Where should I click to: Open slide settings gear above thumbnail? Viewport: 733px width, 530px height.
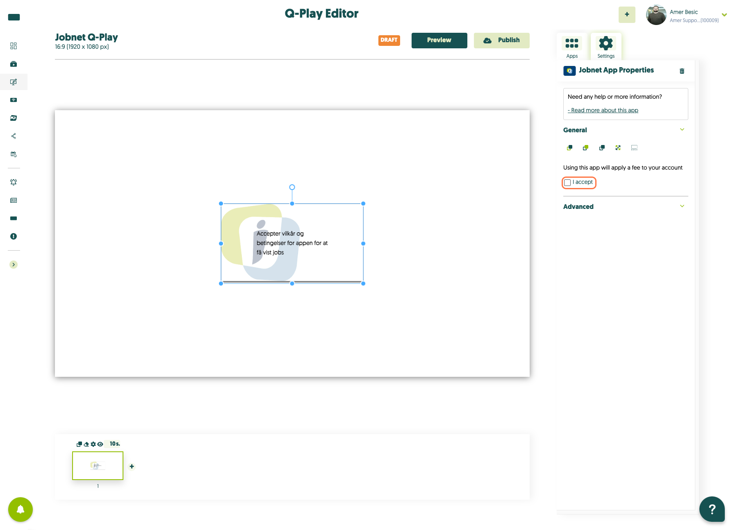(93, 444)
